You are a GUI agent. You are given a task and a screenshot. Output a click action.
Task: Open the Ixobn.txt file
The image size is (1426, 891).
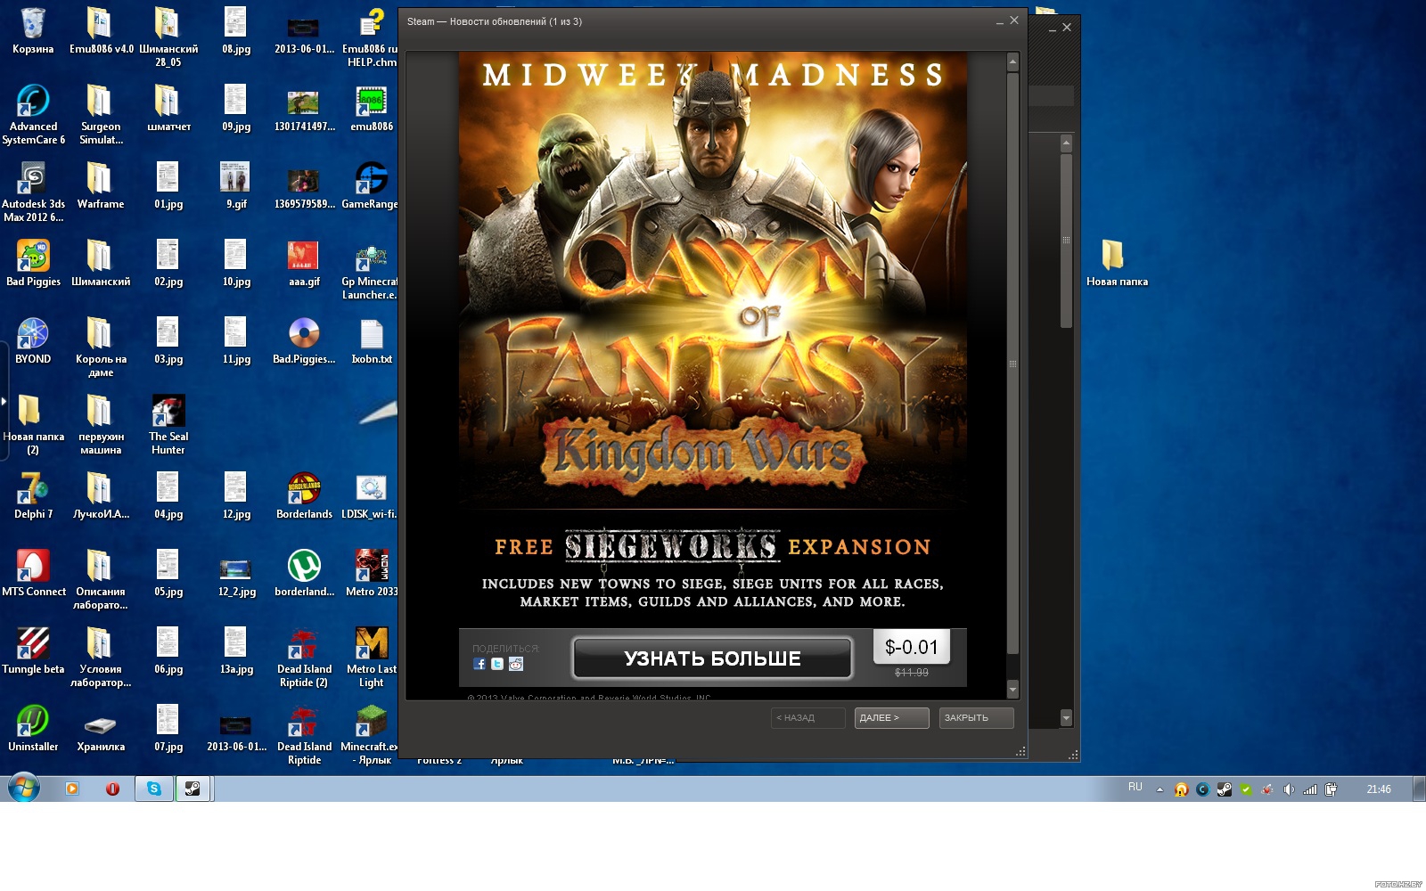372,341
